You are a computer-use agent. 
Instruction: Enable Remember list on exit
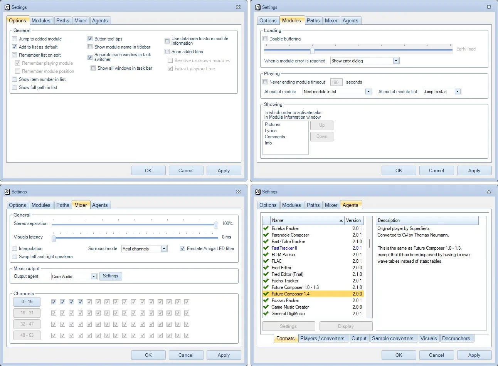pos(15,55)
